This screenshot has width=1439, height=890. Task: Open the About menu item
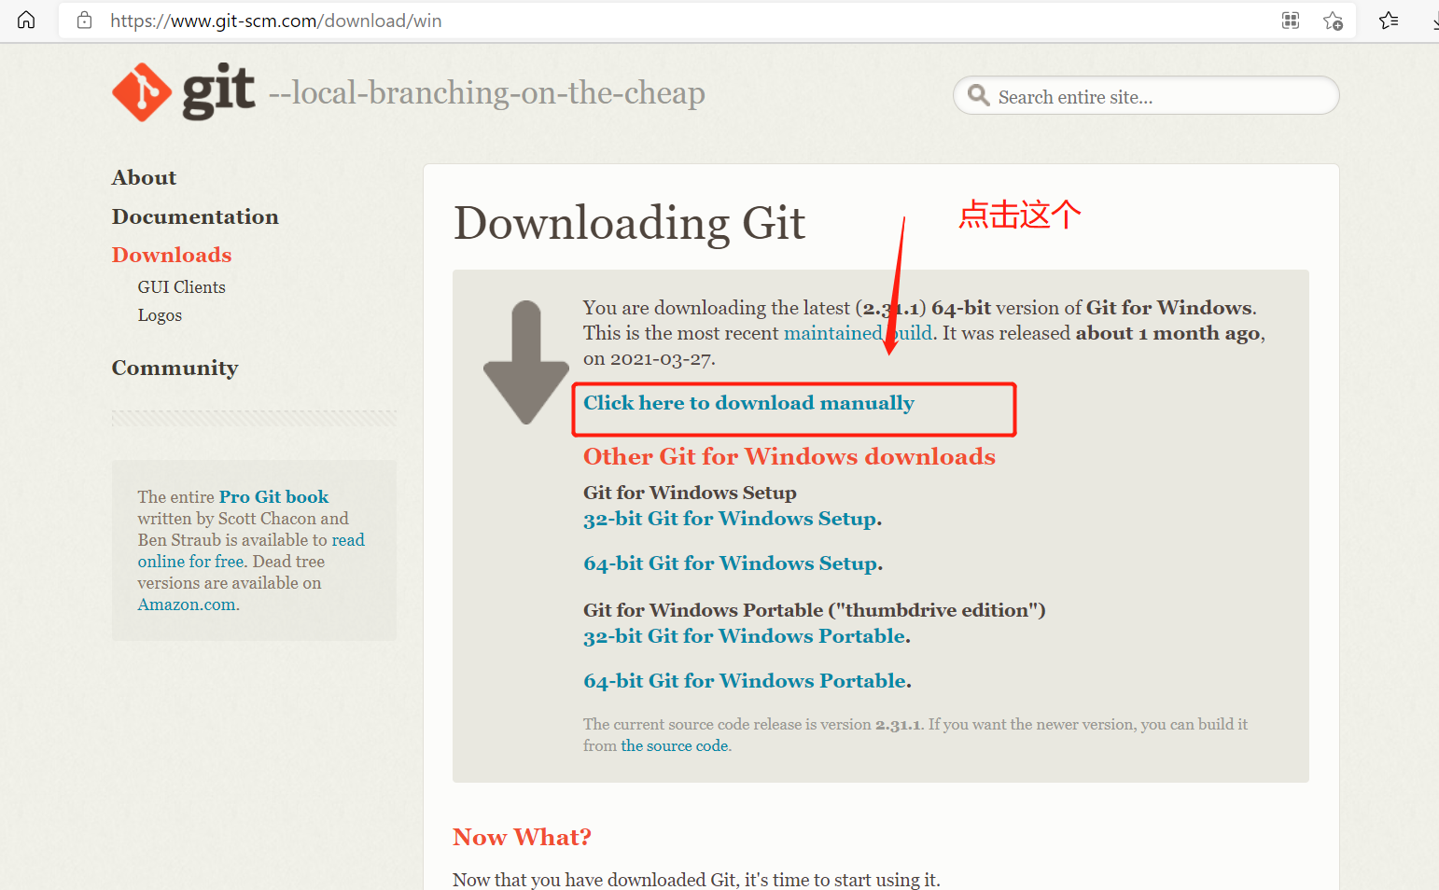click(x=144, y=177)
